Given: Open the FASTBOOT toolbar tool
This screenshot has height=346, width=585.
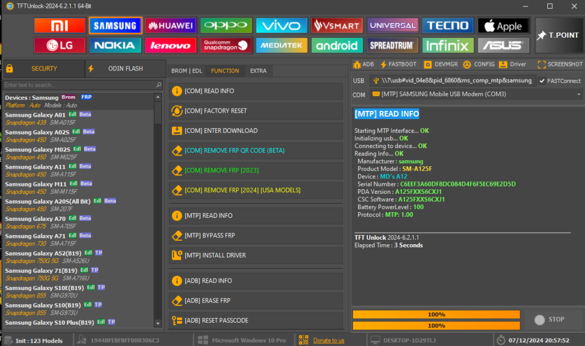Looking at the screenshot, I should [398, 64].
